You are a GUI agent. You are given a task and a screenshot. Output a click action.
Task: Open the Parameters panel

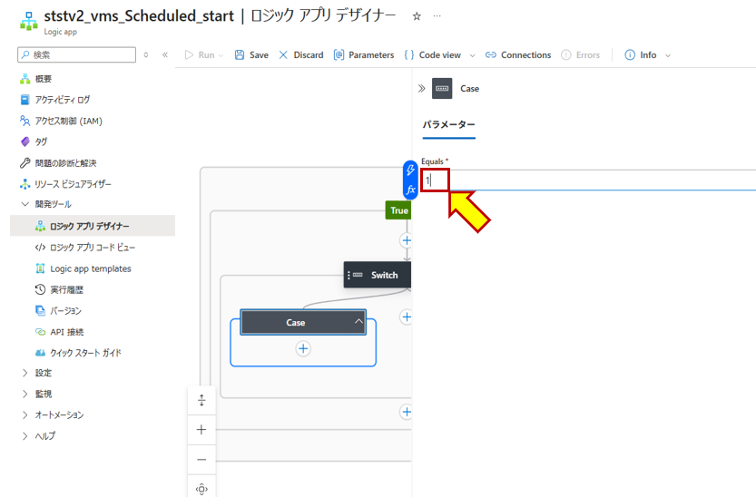pyautogui.click(x=364, y=55)
